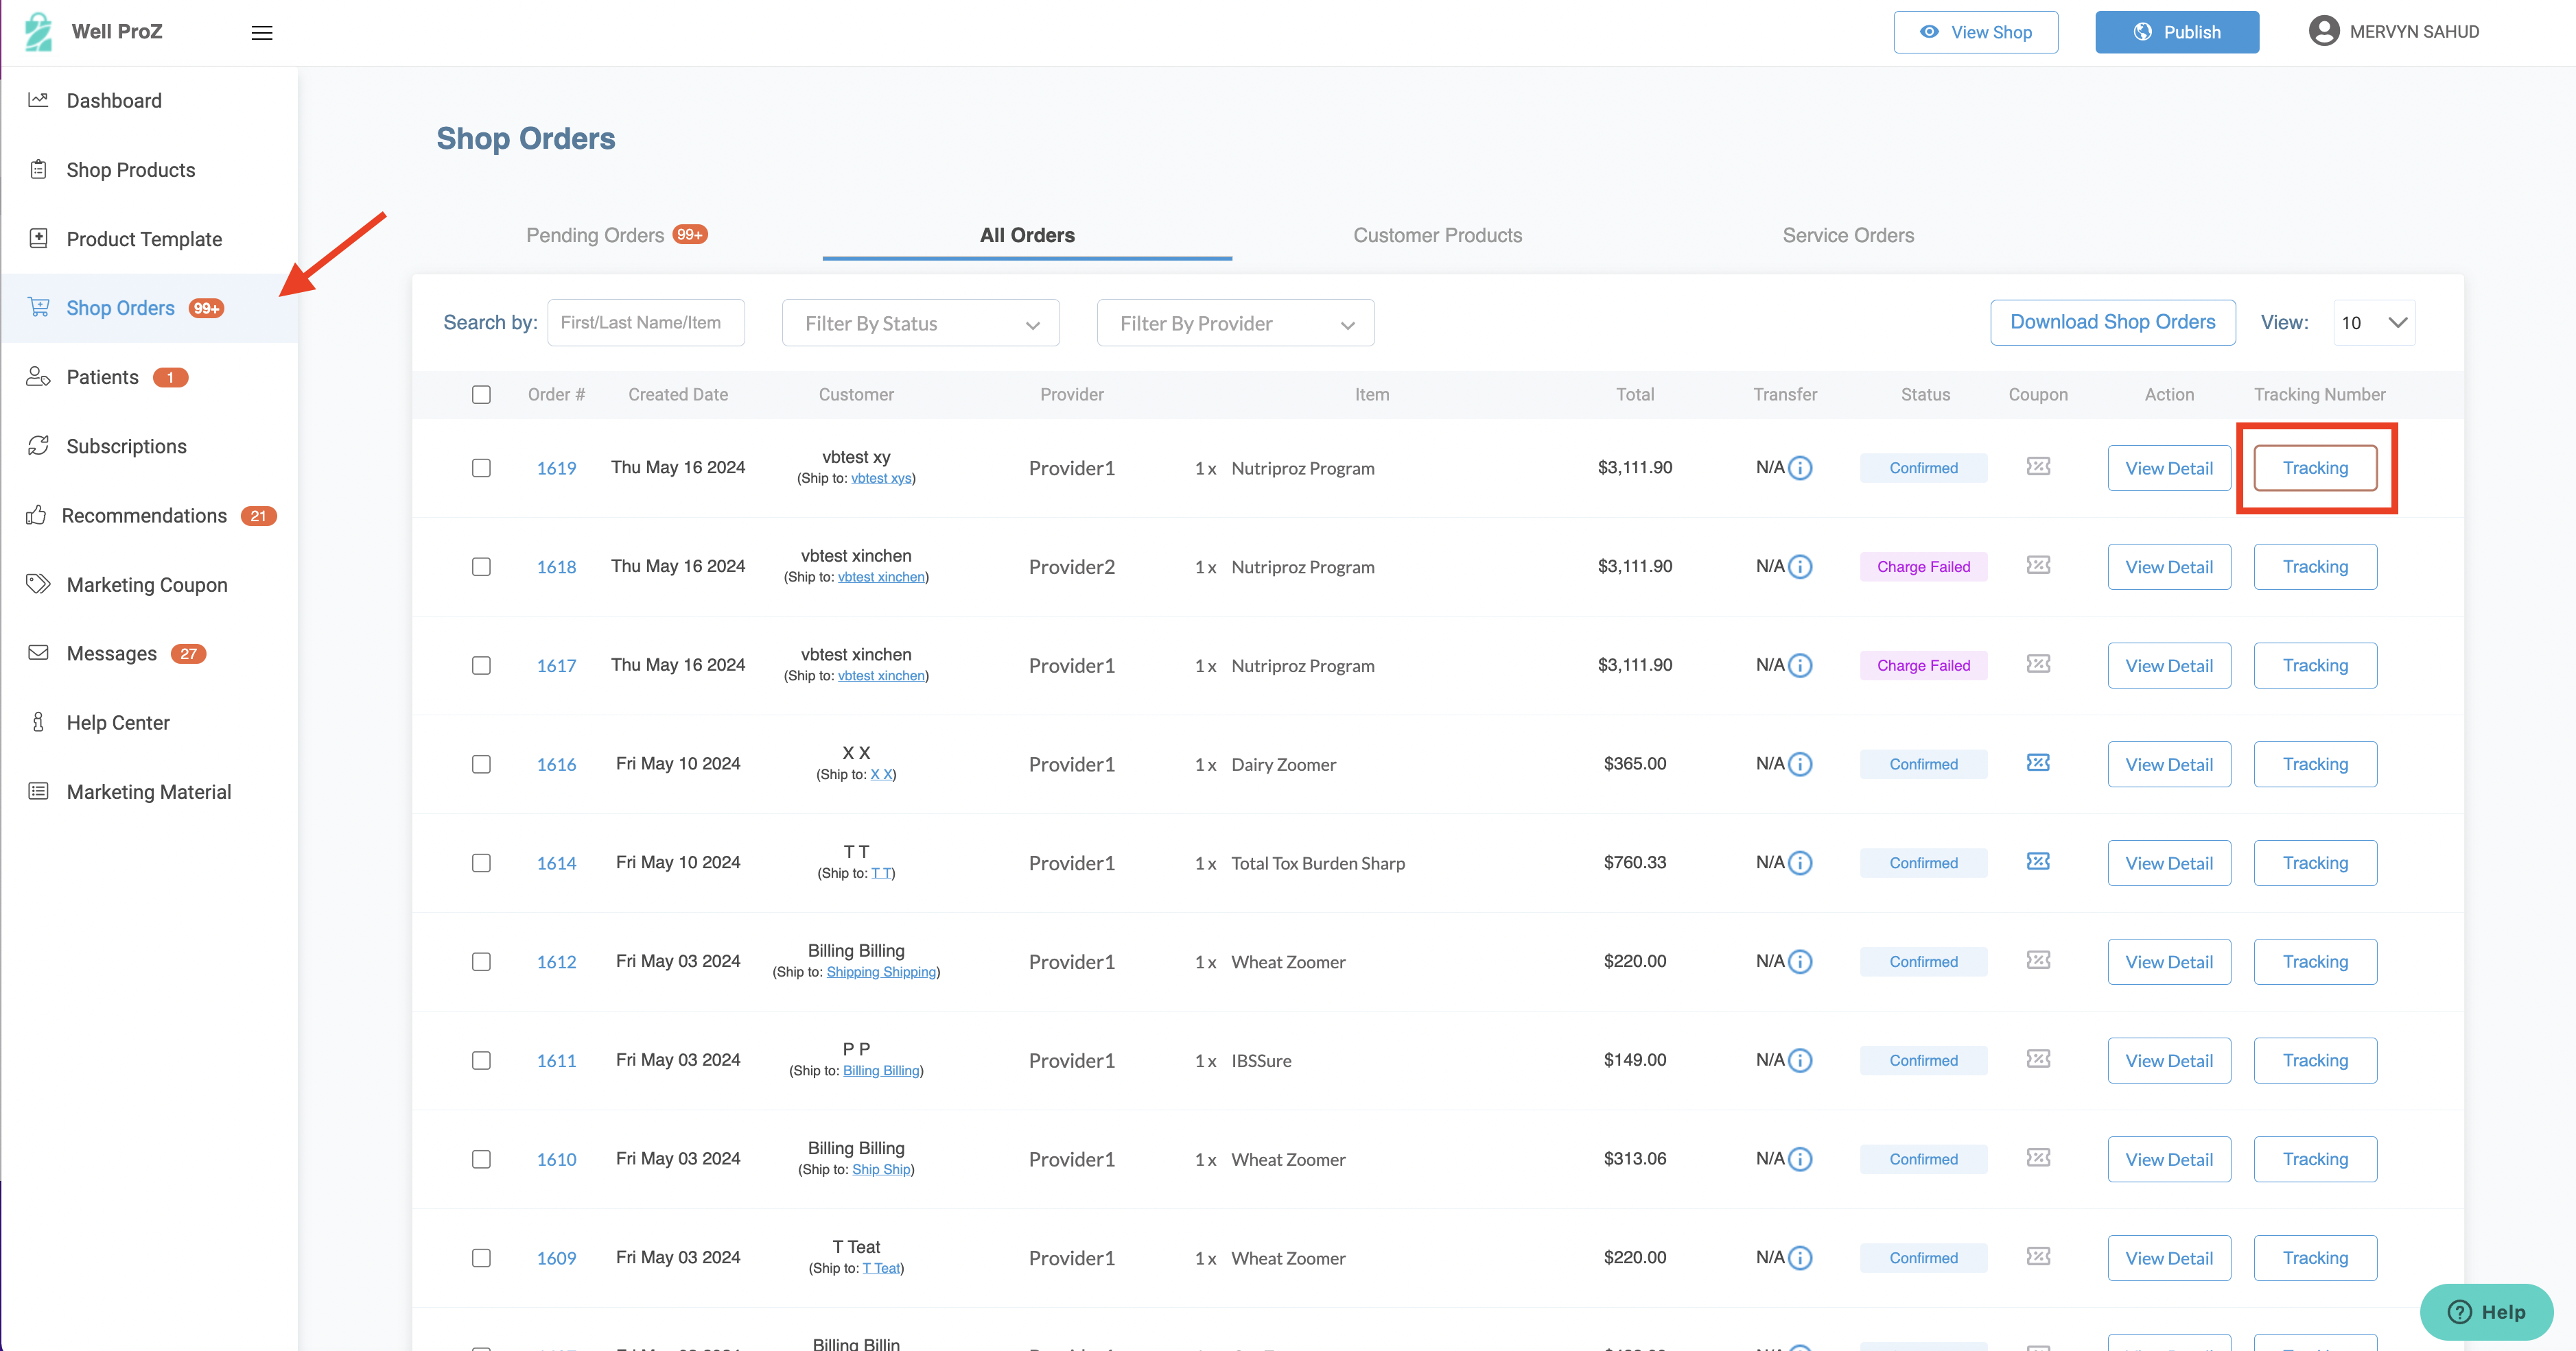
Task: Check the box for order 1616
Action: [x=481, y=765]
